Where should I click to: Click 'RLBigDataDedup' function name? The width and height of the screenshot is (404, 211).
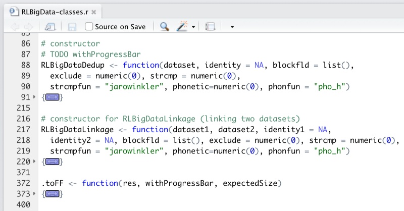tap(73, 65)
